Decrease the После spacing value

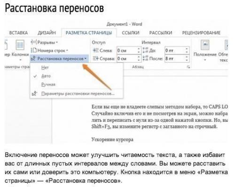coord(187,60)
